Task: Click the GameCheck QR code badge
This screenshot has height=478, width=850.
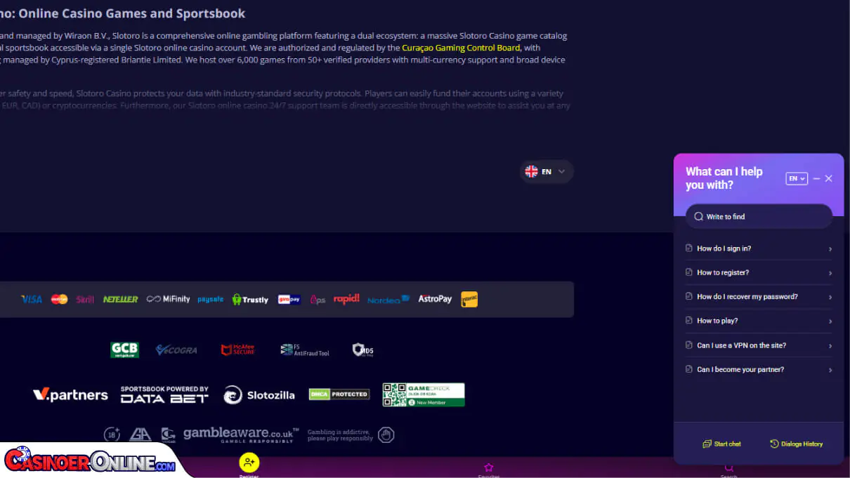Action: click(424, 394)
